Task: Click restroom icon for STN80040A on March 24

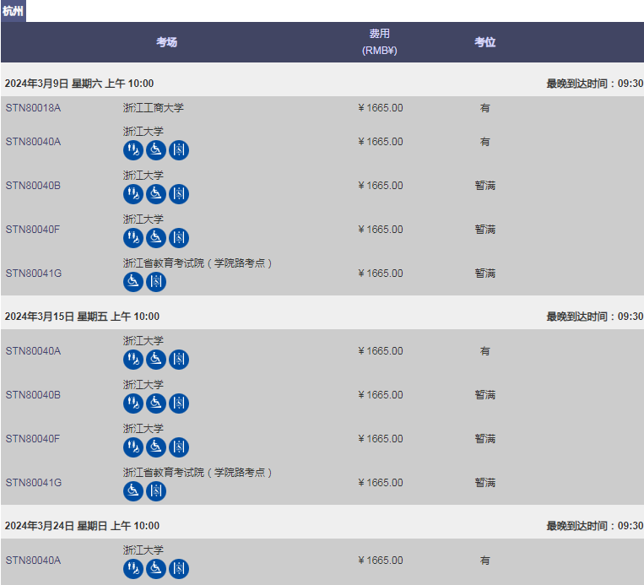Action: pyautogui.click(x=133, y=569)
